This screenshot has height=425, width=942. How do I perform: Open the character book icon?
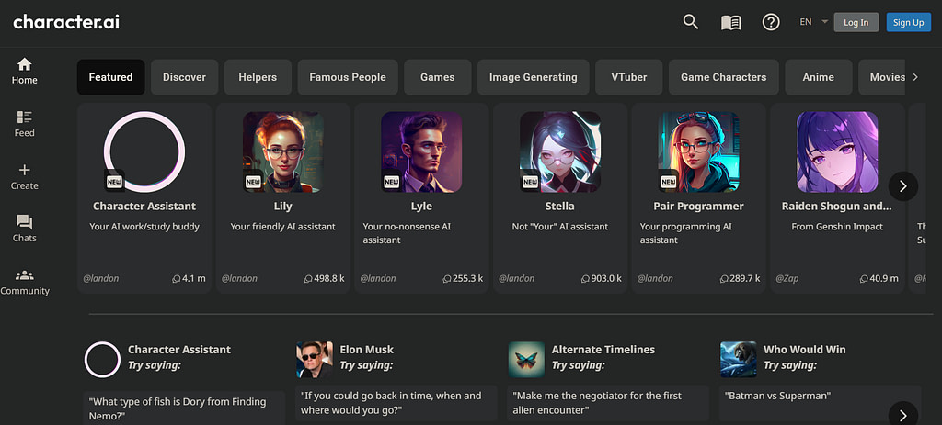[x=730, y=23]
